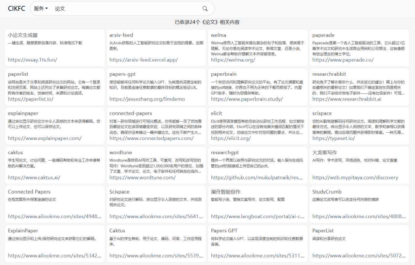
Task: Visit https://arxiv-feed.vercel.app/
Action: pos(143,60)
